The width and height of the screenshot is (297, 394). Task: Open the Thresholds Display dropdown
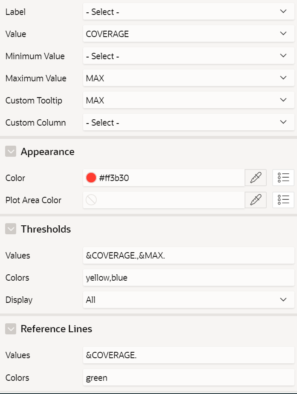(188, 300)
